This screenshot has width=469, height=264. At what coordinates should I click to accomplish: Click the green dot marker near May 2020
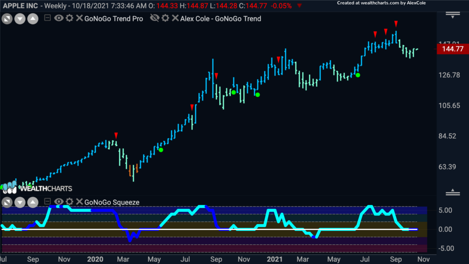[x=161, y=150]
